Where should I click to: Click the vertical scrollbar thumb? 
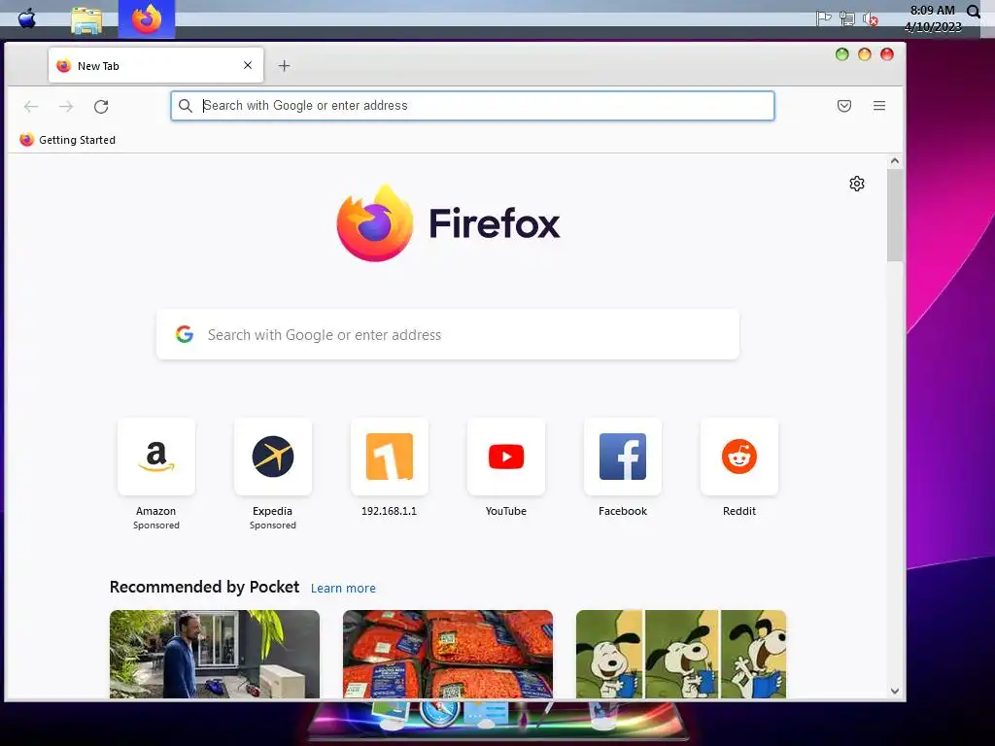pyautogui.click(x=895, y=216)
